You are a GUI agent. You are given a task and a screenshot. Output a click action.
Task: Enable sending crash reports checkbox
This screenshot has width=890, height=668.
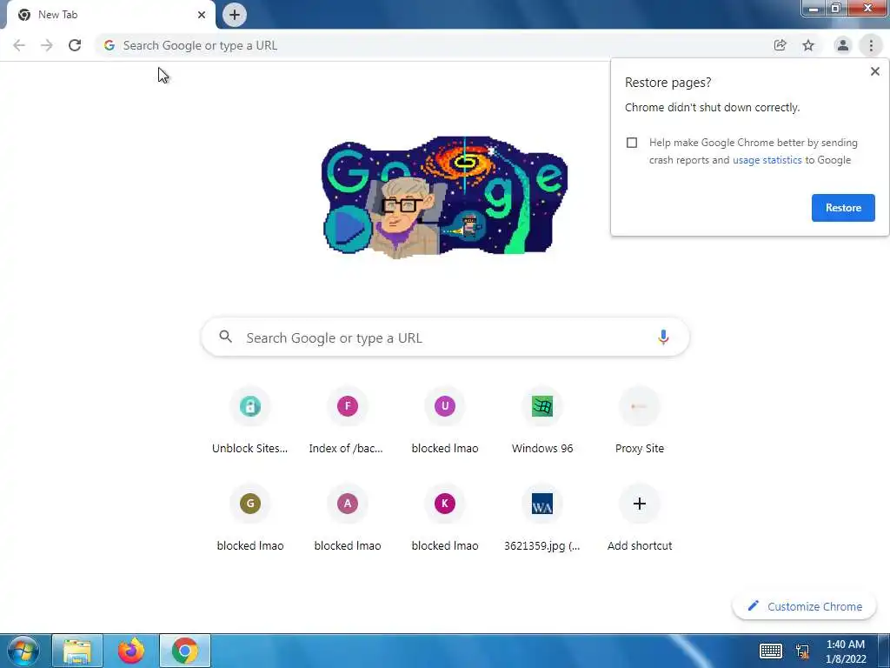pyautogui.click(x=632, y=143)
